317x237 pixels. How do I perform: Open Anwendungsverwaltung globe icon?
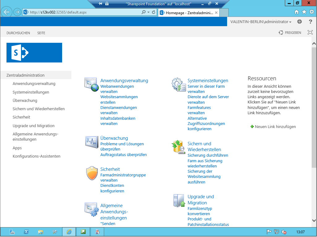click(x=91, y=85)
